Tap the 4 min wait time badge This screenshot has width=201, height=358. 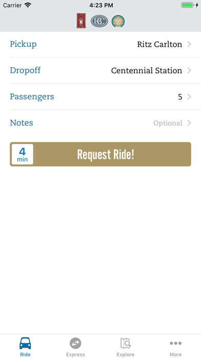[23, 154]
